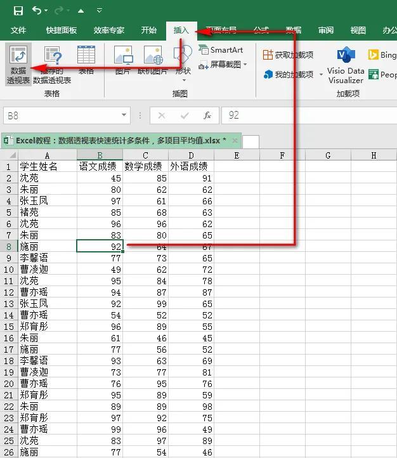
Task: Click the formula bar showing 92
Action: 309,115
